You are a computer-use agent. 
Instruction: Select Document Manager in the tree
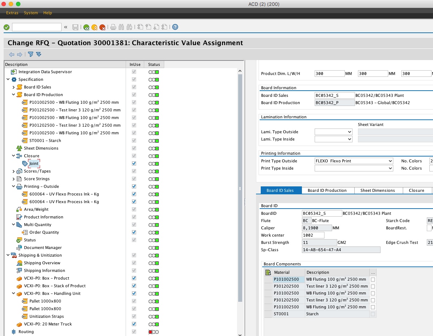[x=43, y=248]
